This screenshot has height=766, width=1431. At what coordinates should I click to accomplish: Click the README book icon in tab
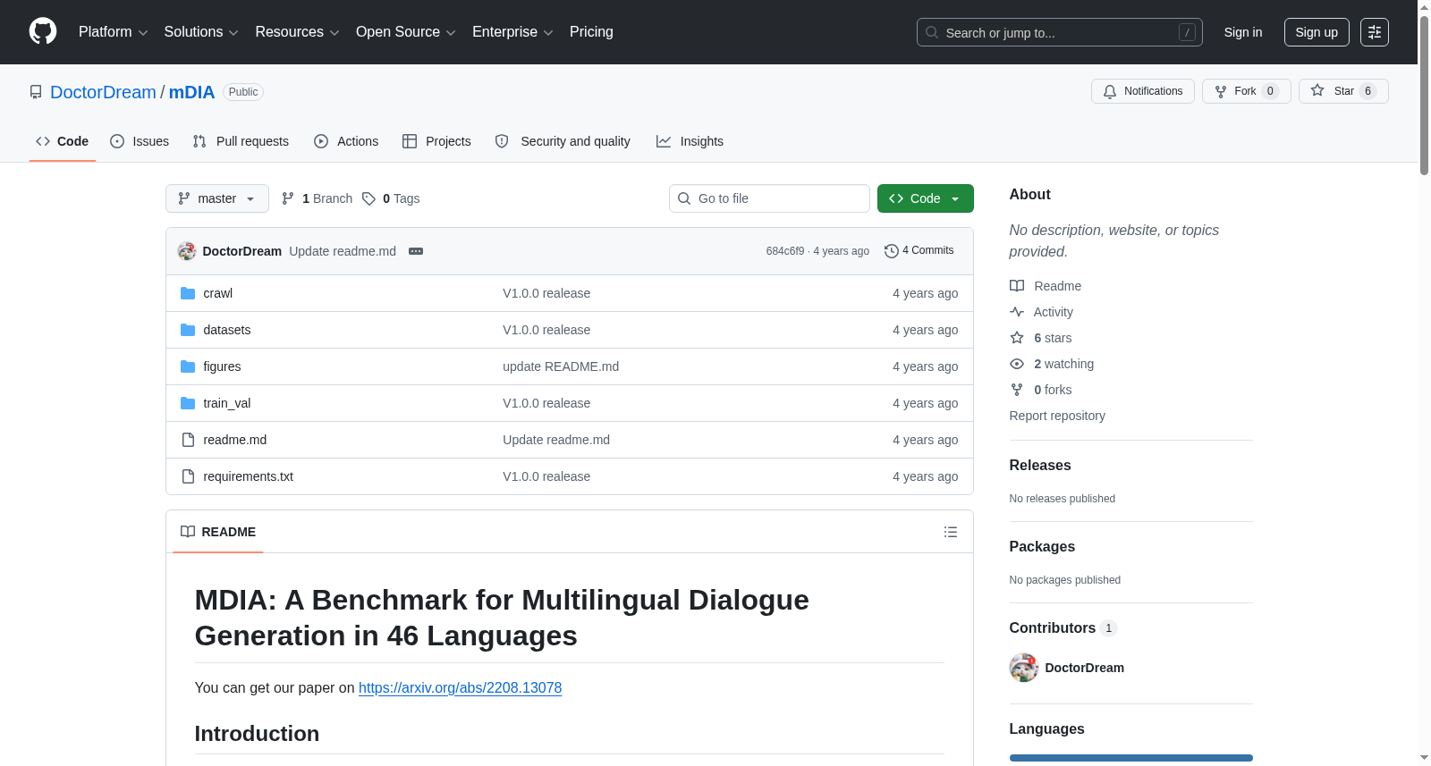[188, 532]
